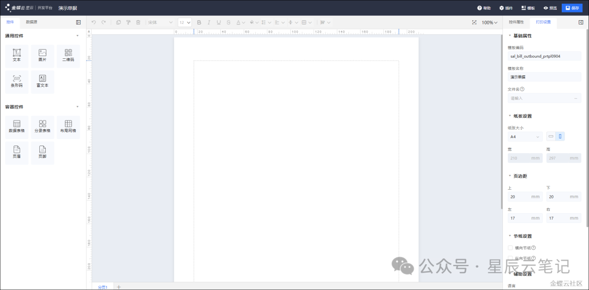
Task: Select portrait paper orientation
Action: 560,136
